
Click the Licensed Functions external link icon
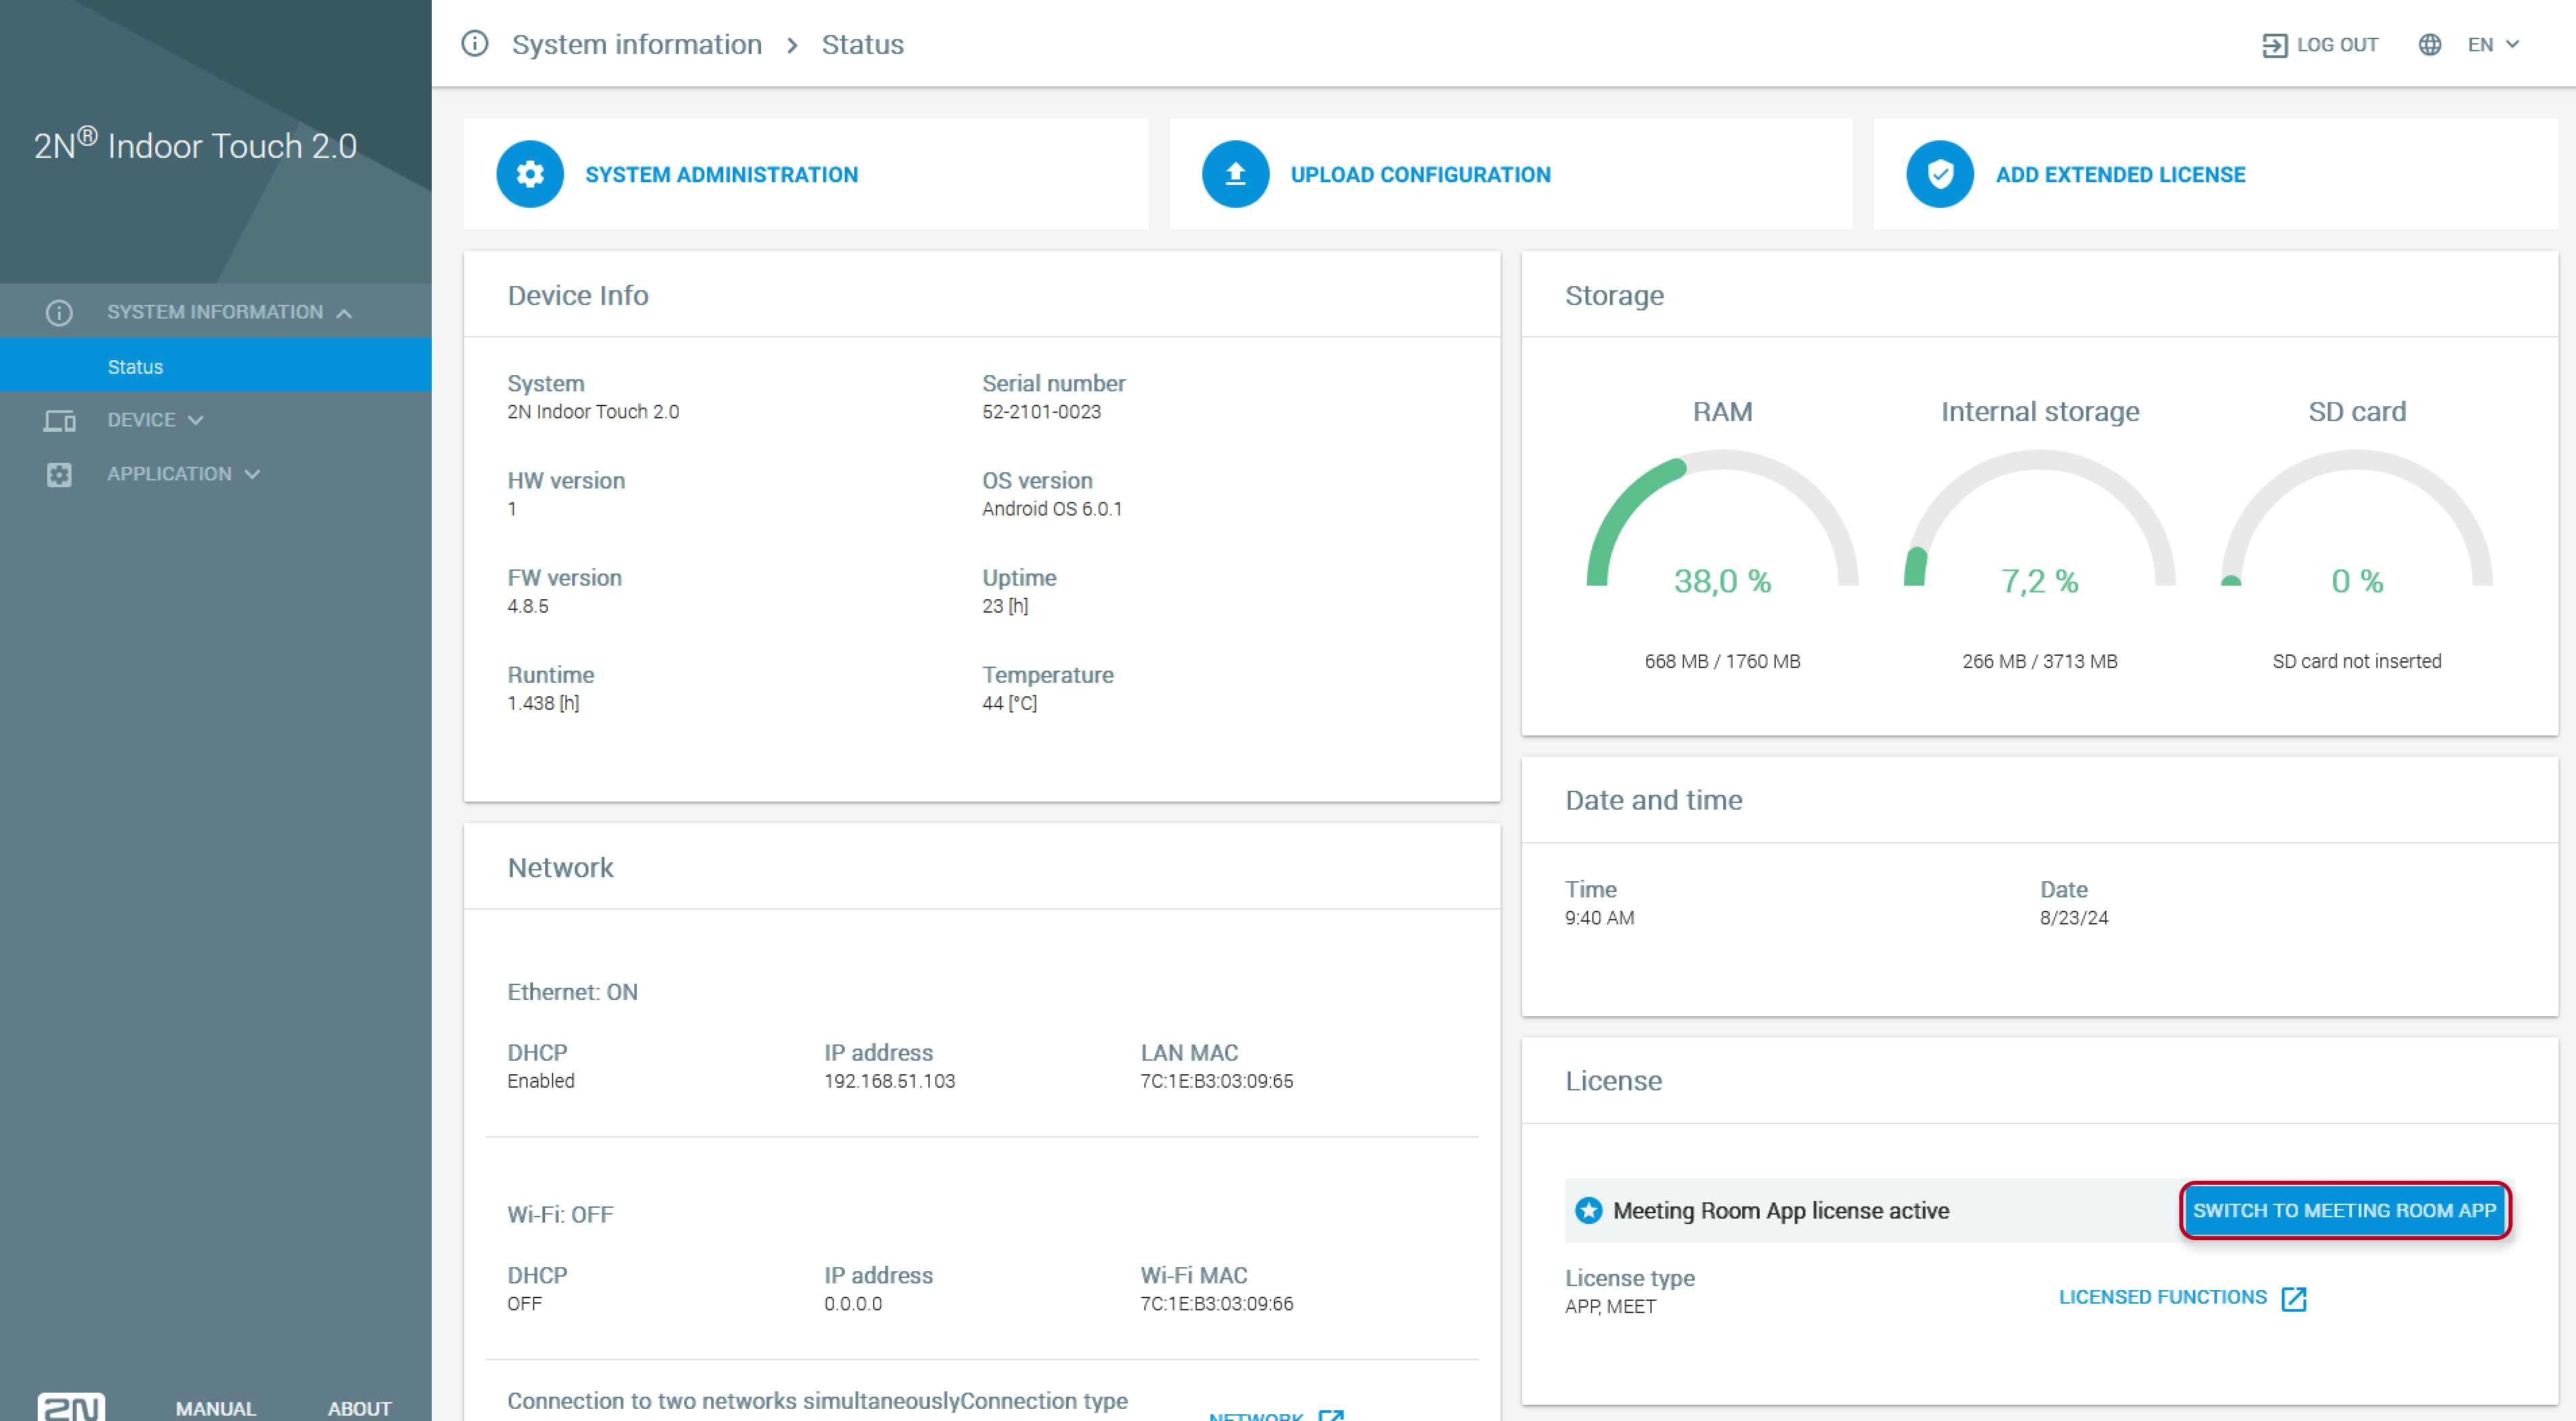tap(2294, 1298)
